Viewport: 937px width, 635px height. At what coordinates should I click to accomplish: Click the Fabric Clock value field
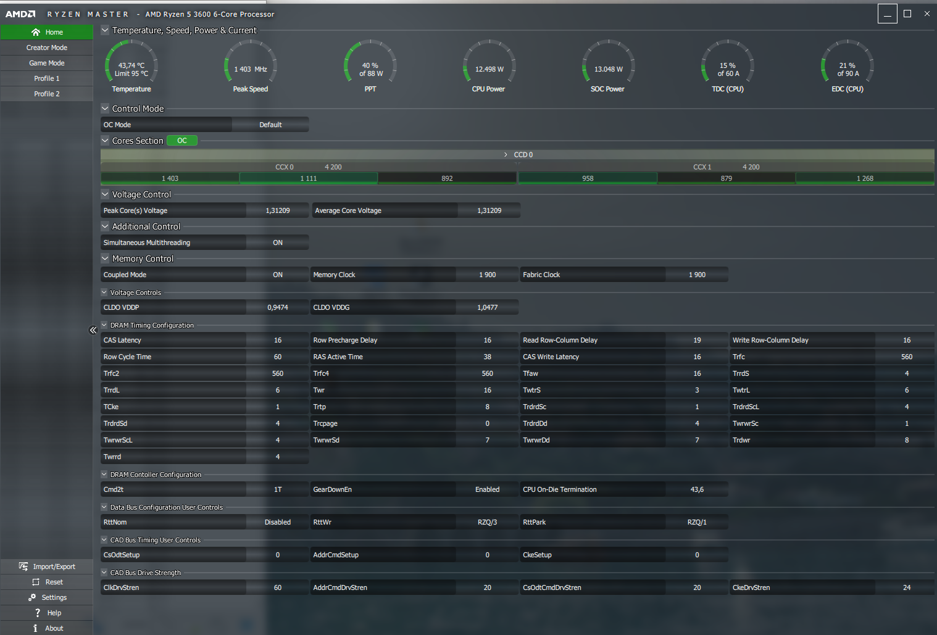click(697, 275)
